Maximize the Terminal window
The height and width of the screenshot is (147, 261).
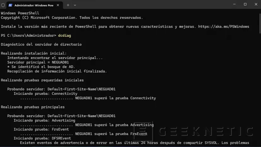(245, 4)
